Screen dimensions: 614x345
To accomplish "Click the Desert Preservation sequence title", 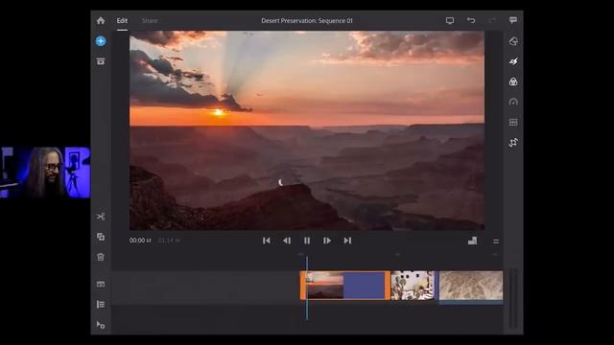I will [307, 20].
